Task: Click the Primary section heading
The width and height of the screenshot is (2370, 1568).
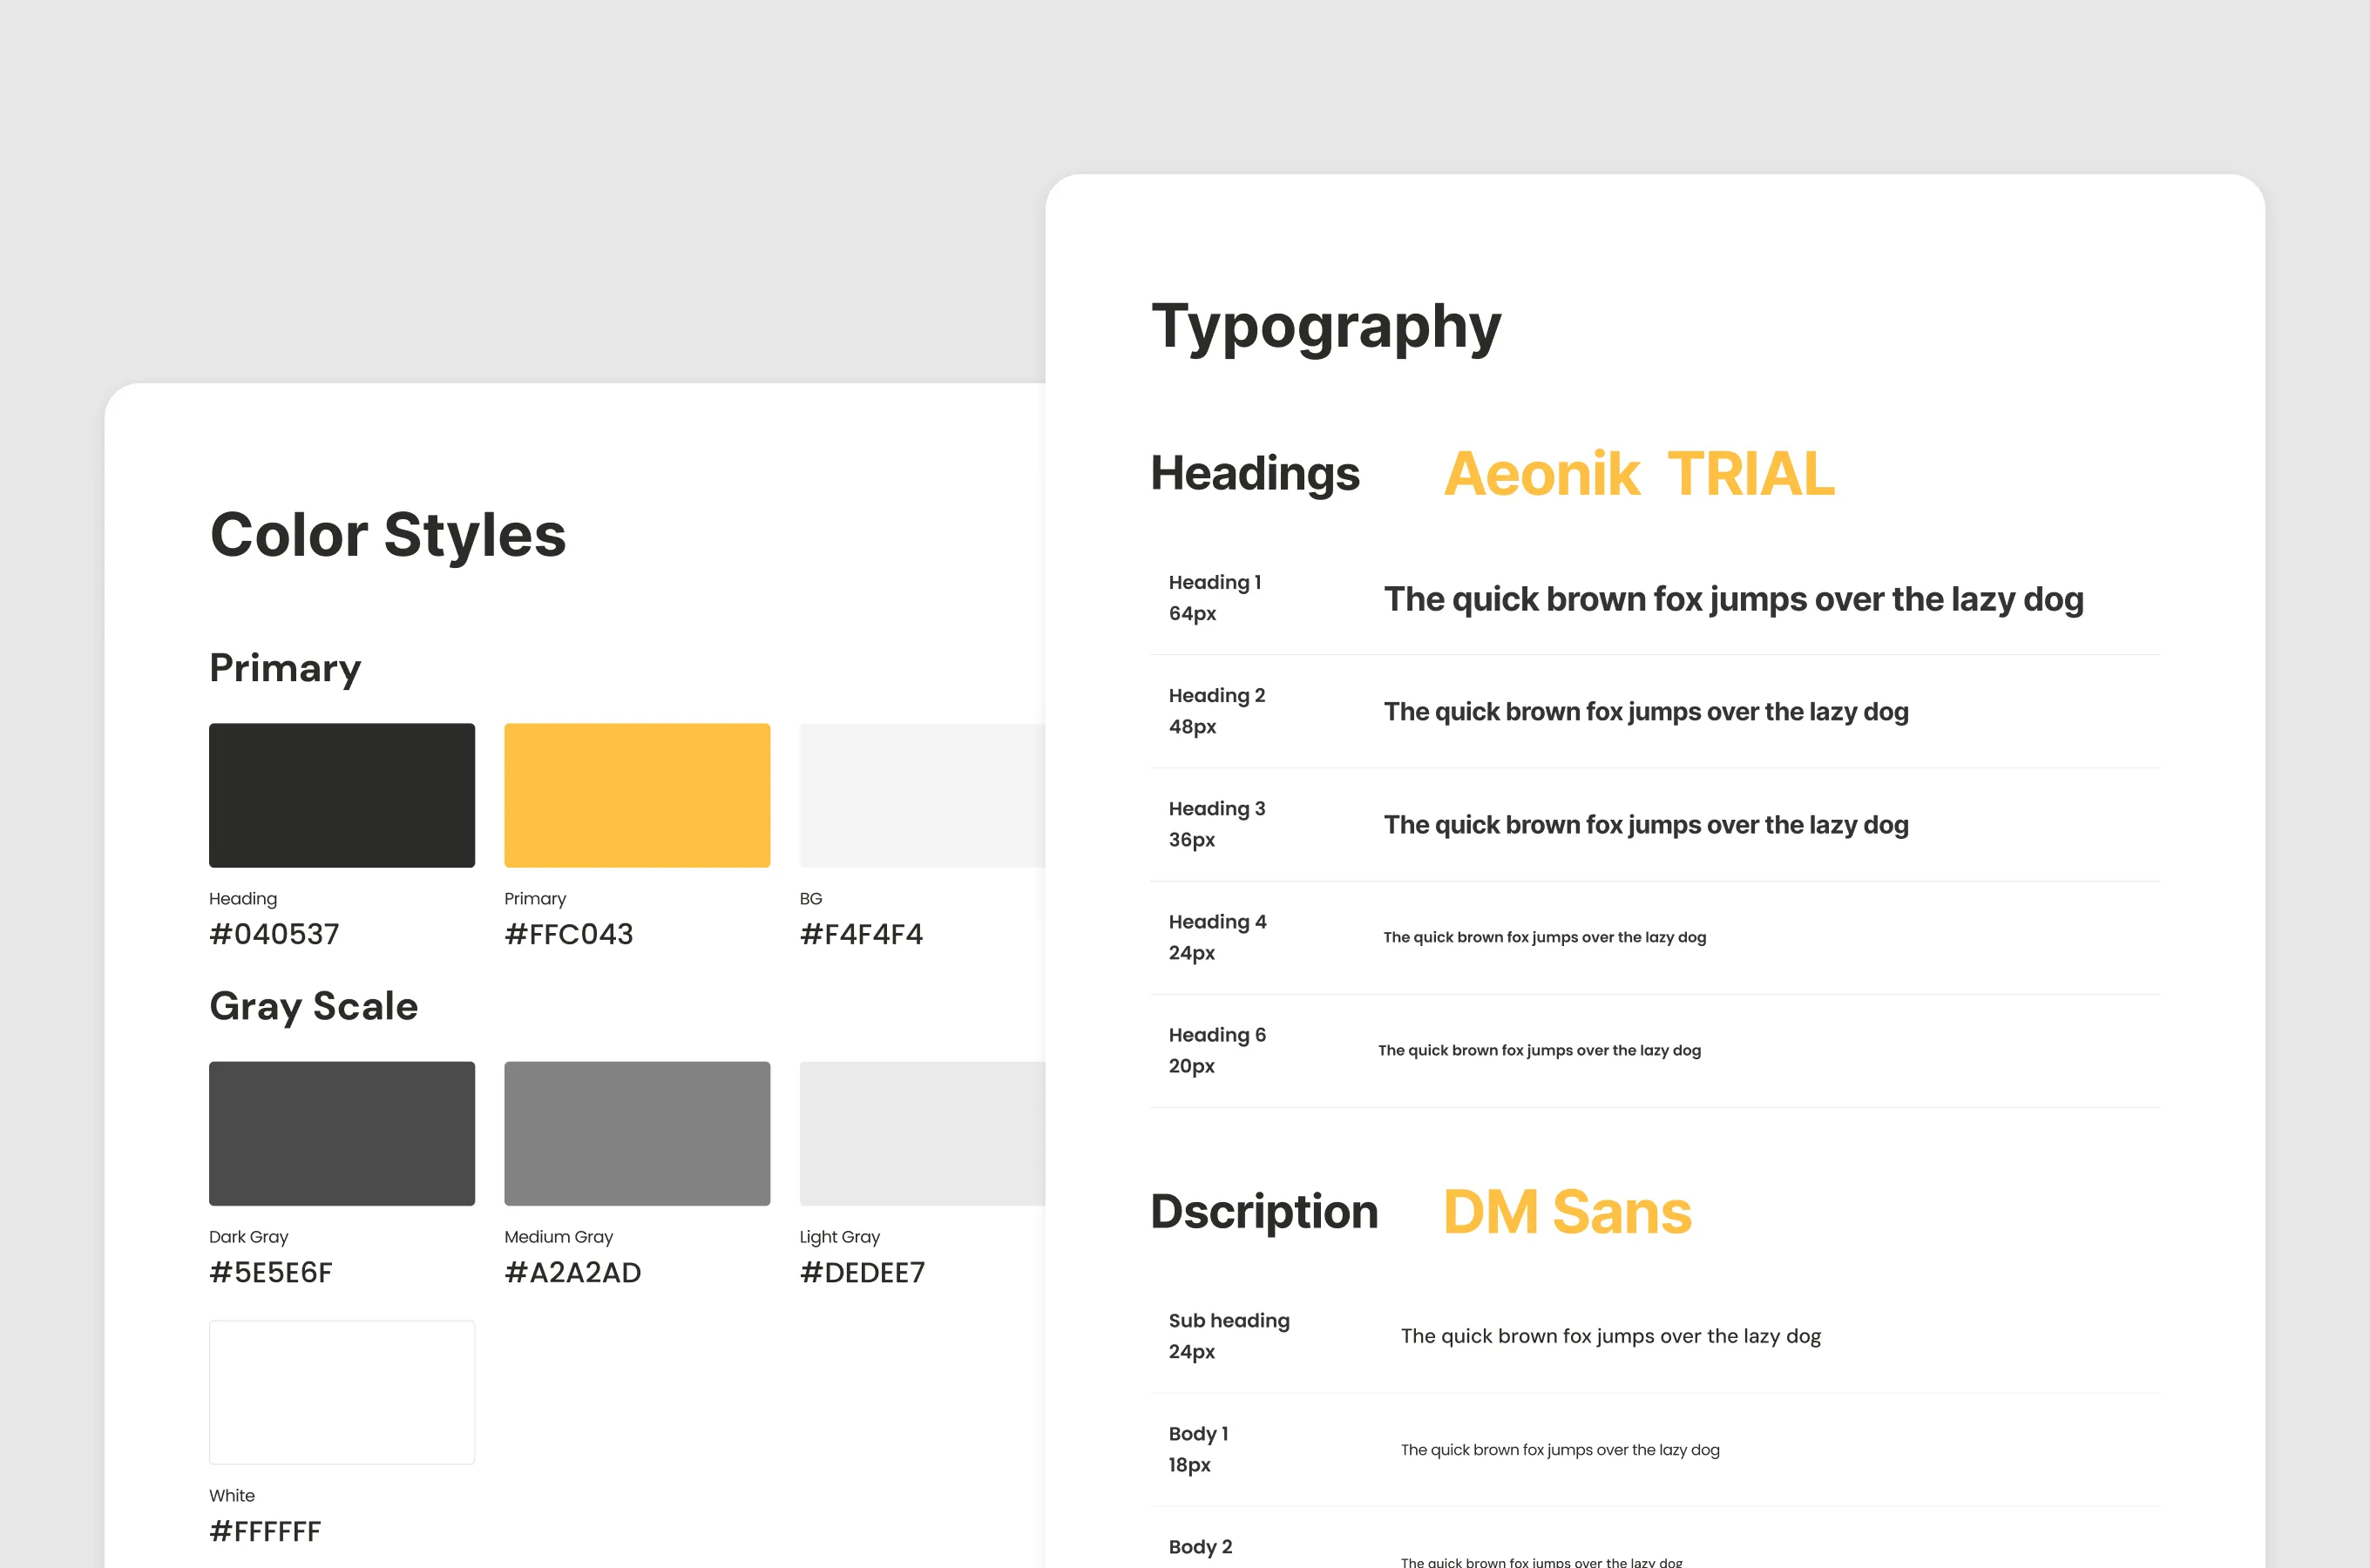Action: [x=285, y=668]
